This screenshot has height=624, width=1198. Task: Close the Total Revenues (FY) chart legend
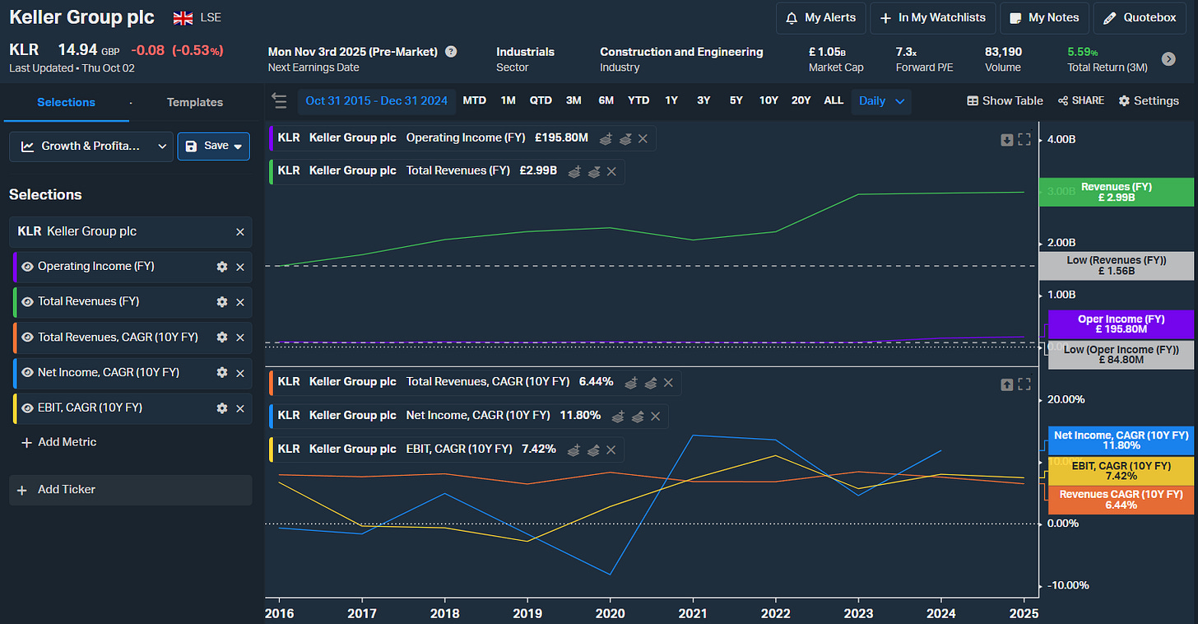coord(611,171)
